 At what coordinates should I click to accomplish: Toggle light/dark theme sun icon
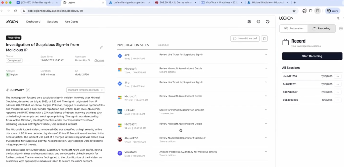click(x=258, y=22)
